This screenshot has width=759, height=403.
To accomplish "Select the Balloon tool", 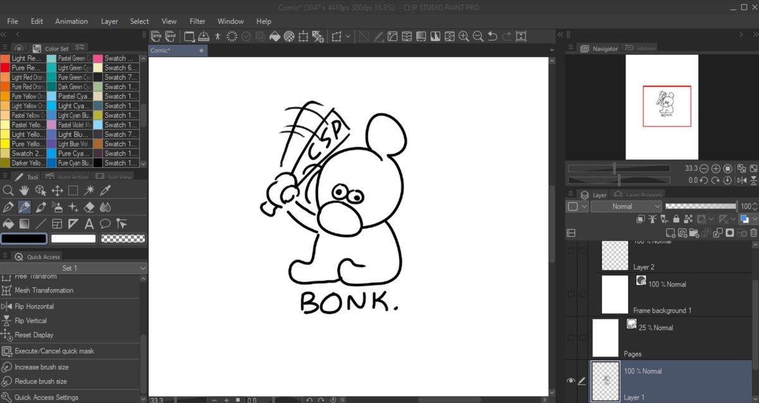I will (106, 223).
